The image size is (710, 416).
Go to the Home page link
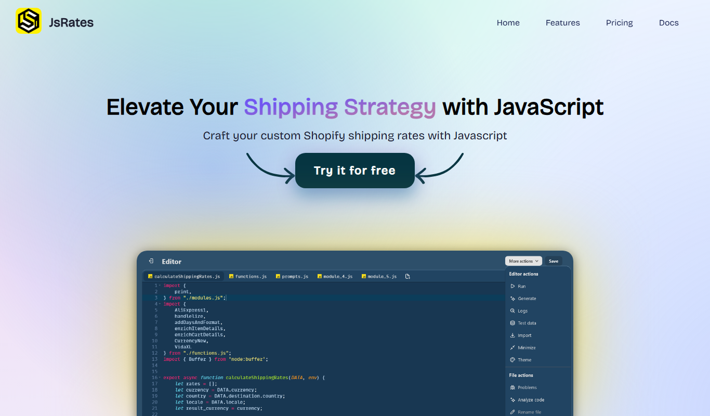point(508,23)
